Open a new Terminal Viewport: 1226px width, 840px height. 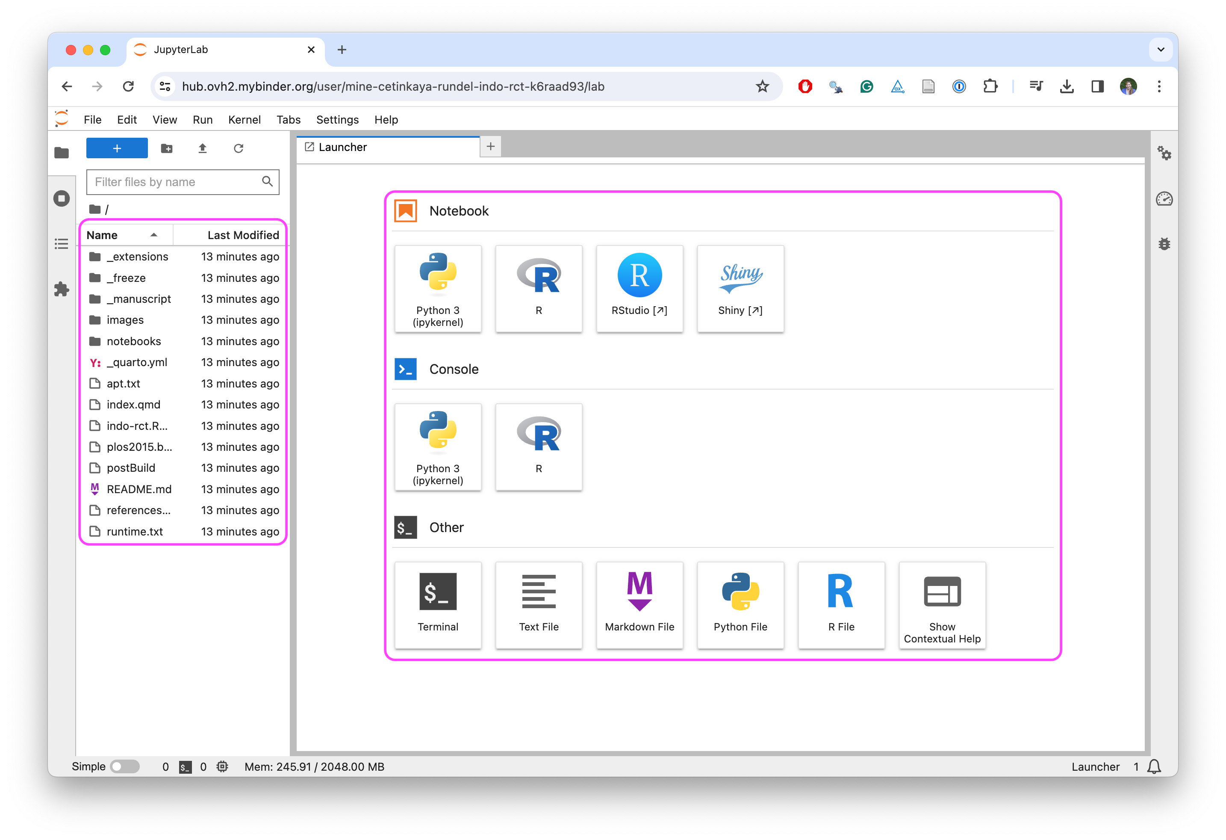pyautogui.click(x=438, y=605)
